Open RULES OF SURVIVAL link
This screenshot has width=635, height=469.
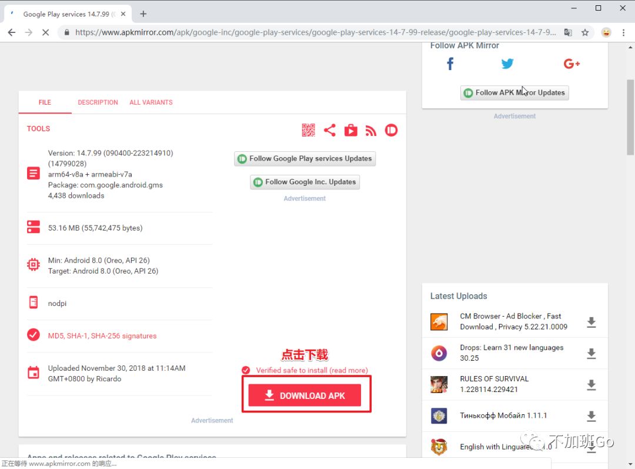pos(494,384)
